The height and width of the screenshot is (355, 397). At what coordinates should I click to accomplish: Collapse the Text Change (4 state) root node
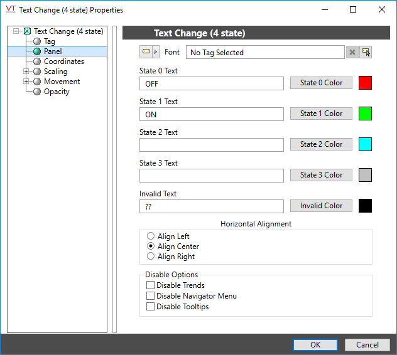(x=16, y=31)
